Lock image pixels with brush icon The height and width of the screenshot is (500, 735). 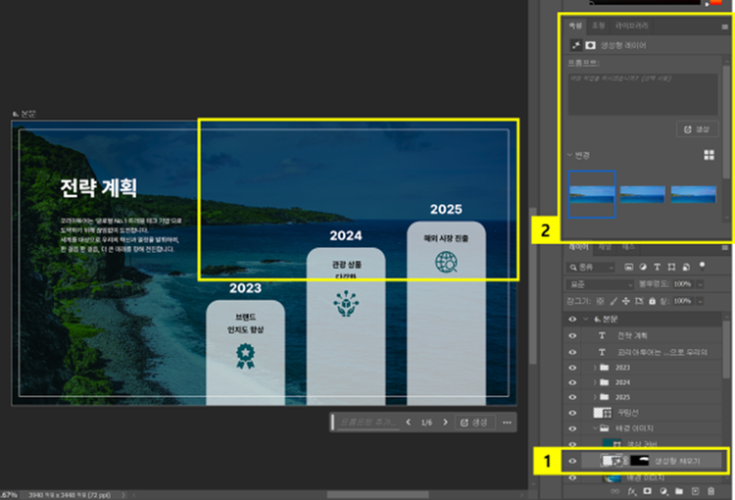[613, 301]
